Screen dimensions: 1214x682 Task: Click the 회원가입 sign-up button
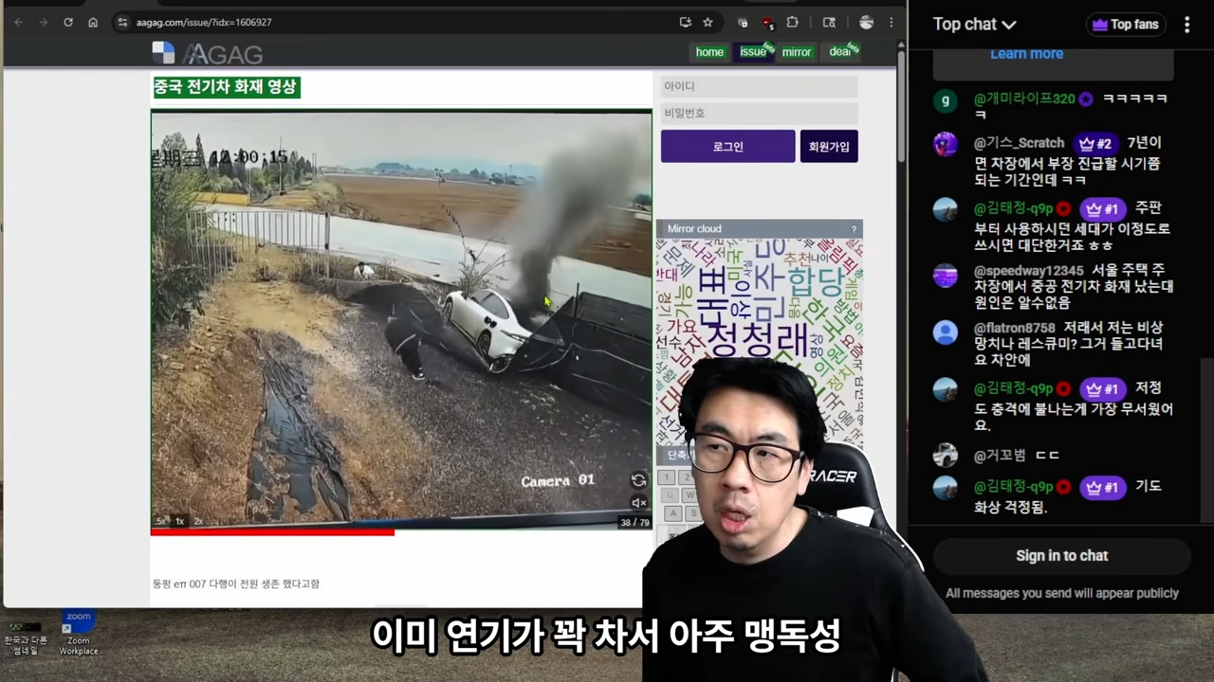[829, 147]
